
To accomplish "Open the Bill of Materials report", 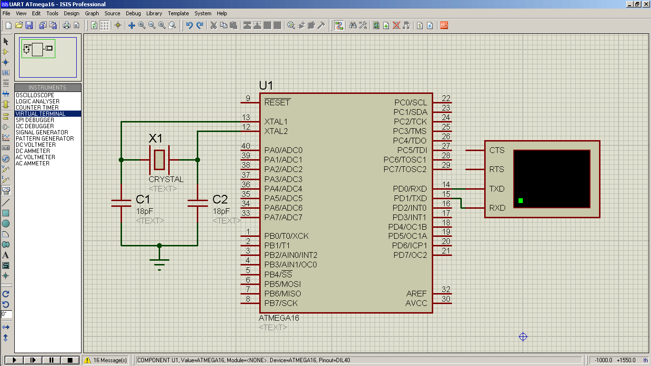I will [x=420, y=25].
